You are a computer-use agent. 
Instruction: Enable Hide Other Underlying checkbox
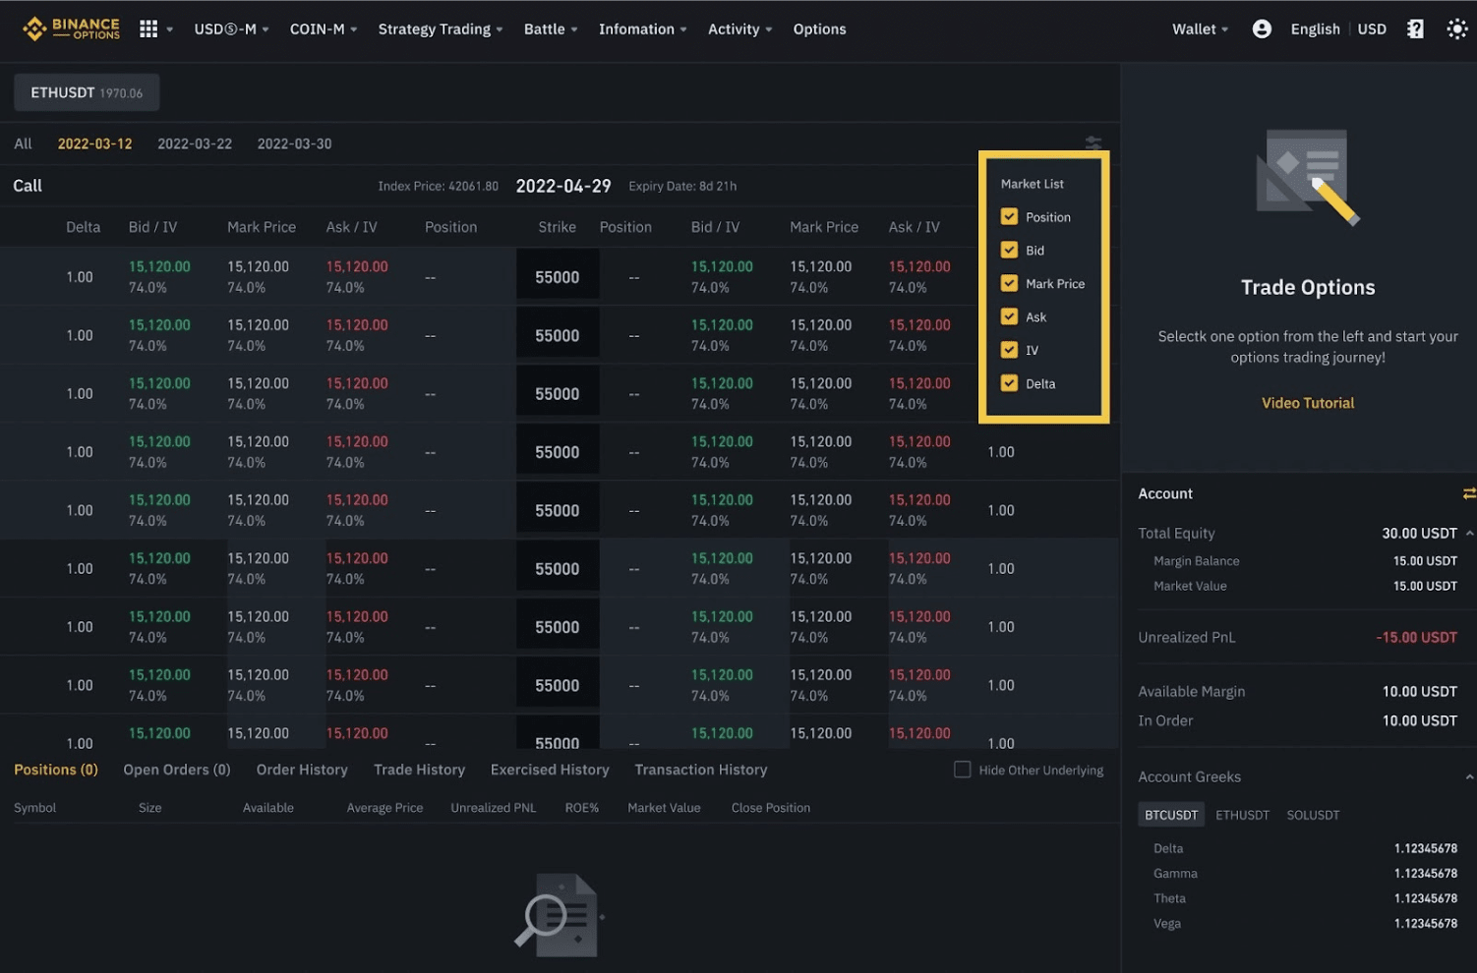coord(963,770)
